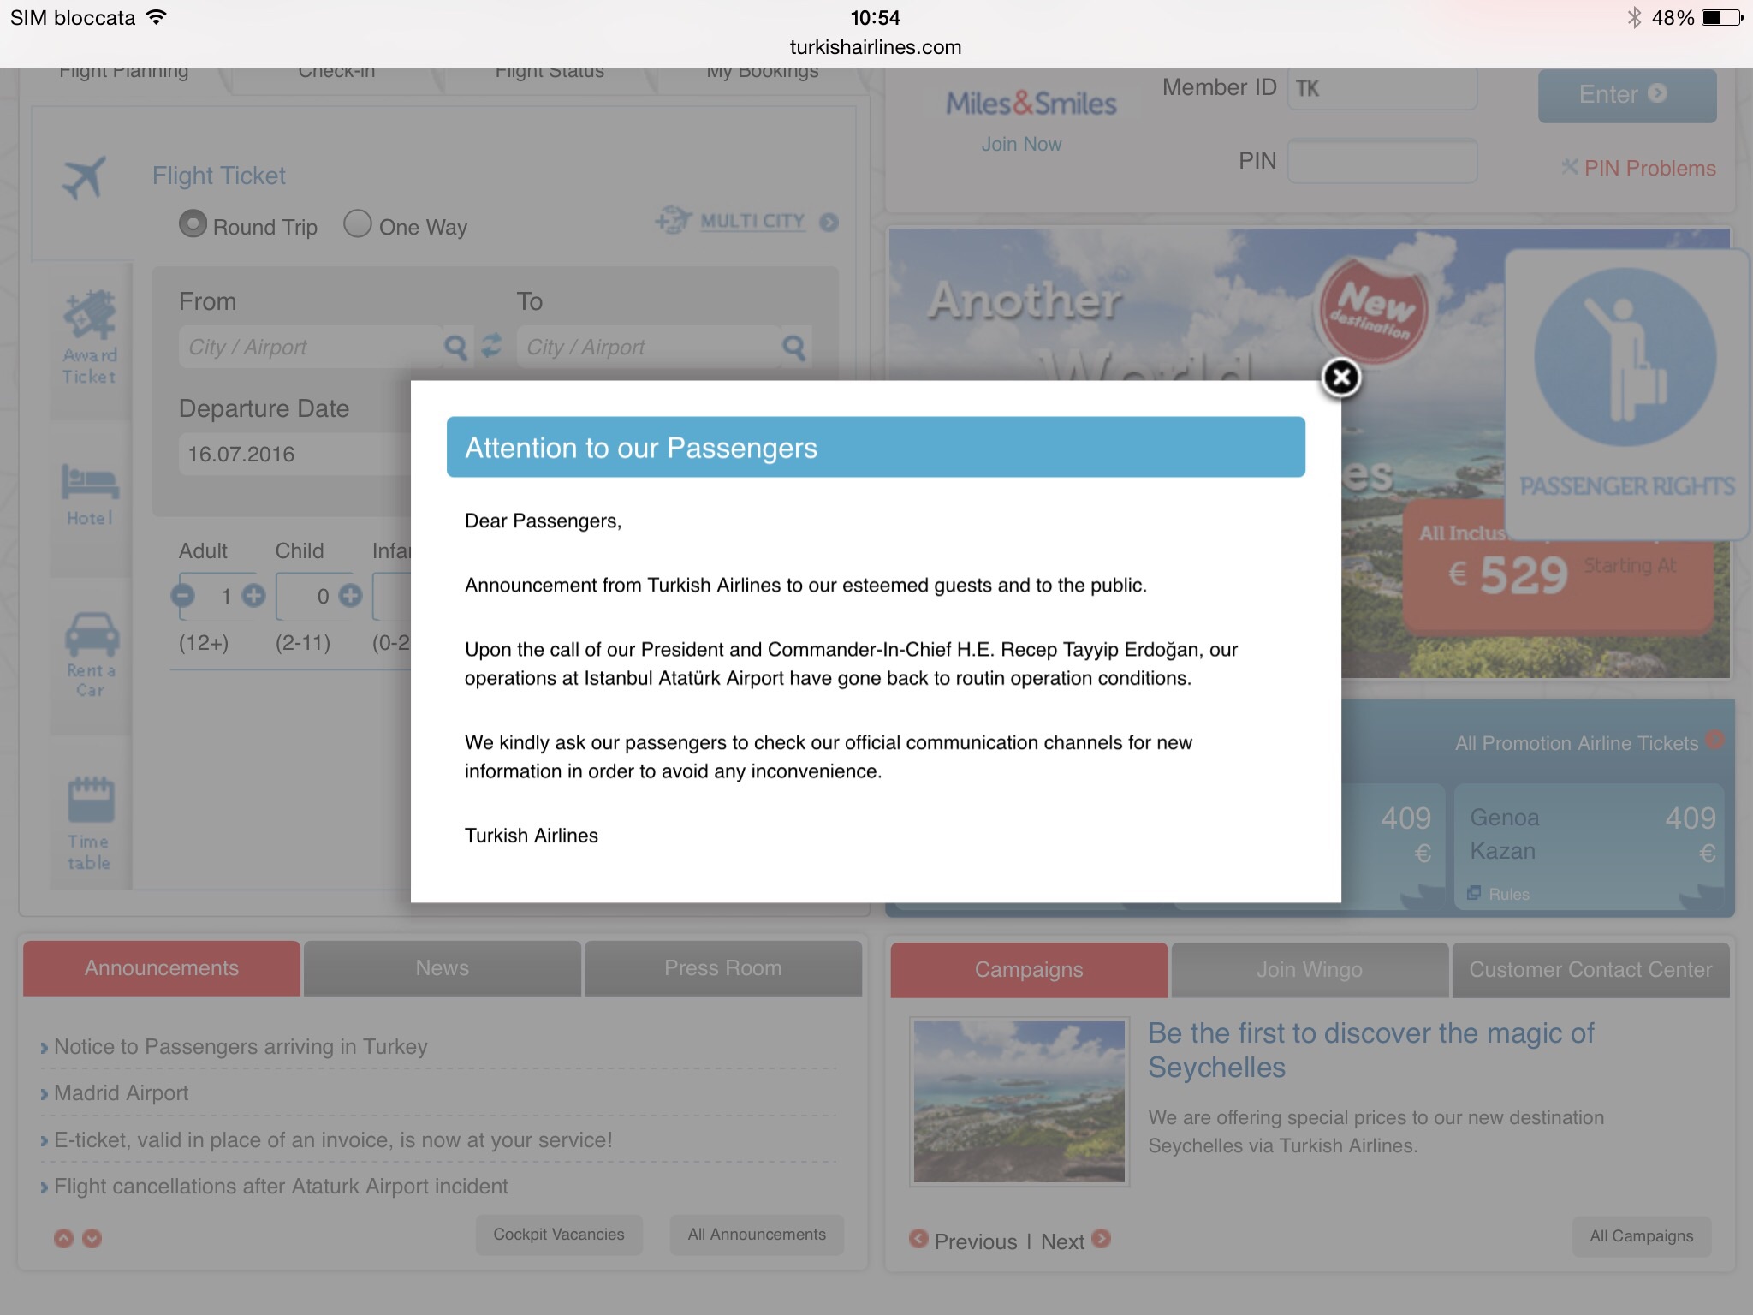Image resolution: width=1753 pixels, height=1315 pixels.
Task: Increase Adult passenger count
Action: tap(253, 596)
